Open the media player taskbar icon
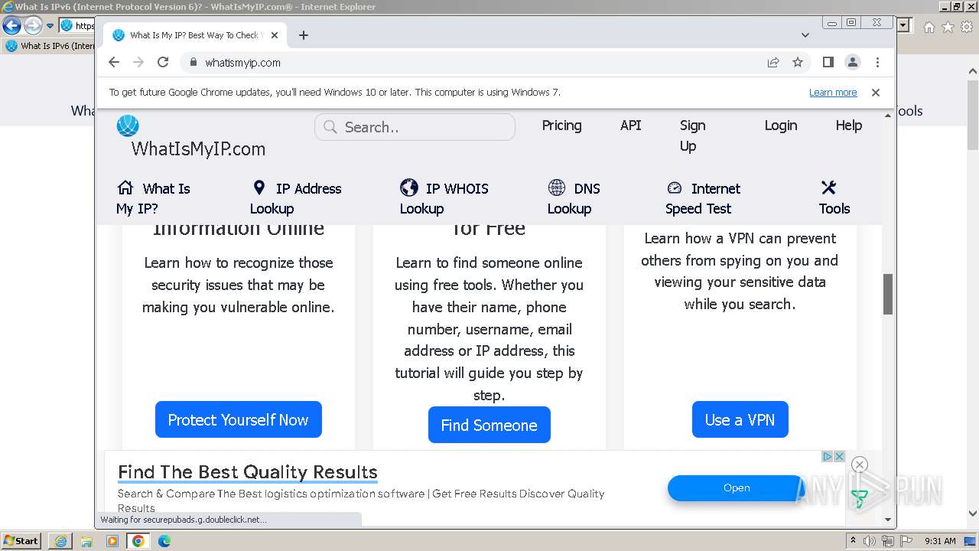 pyautogui.click(x=112, y=541)
